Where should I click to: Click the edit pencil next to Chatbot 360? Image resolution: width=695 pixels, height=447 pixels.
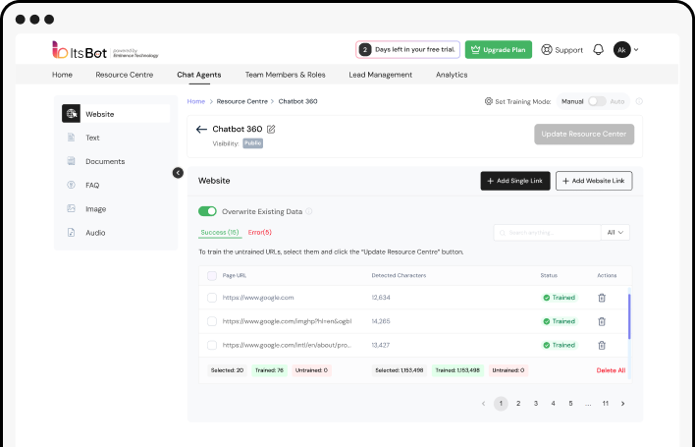pos(272,129)
